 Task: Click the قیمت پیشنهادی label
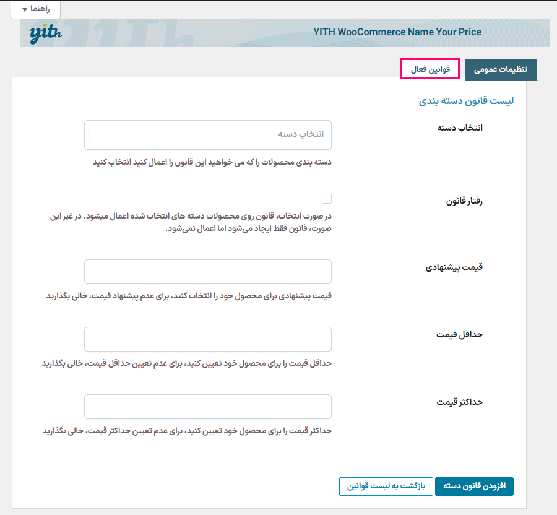[x=454, y=267]
